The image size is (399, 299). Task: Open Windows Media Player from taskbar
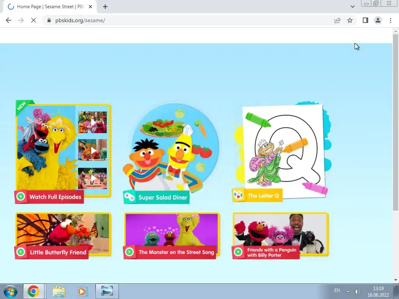83,291
